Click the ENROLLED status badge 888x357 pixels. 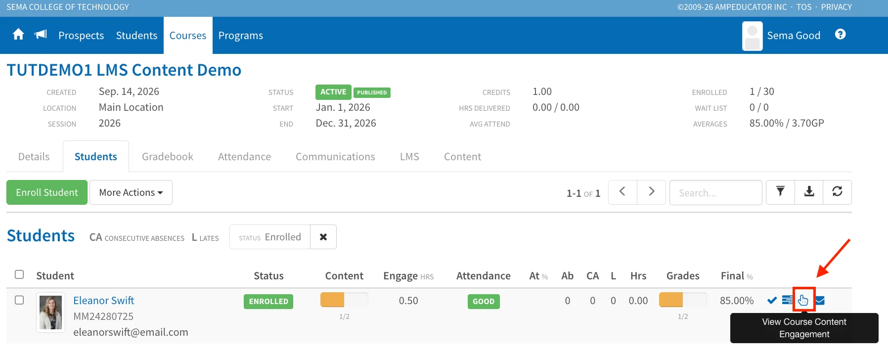(x=268, y=302)
